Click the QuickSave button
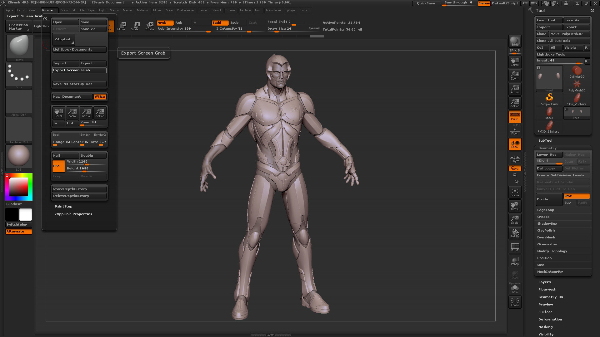Screen dimensions: 600x337 click(x=426, y=3)
